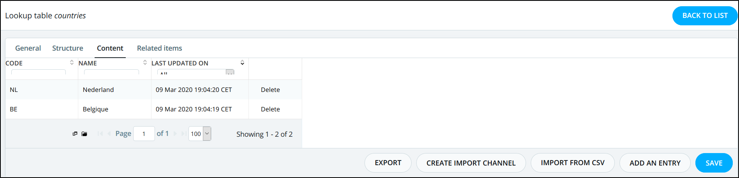Click the CODE column sort arrows
Screen dimensions: 739x178
[72, 62]
